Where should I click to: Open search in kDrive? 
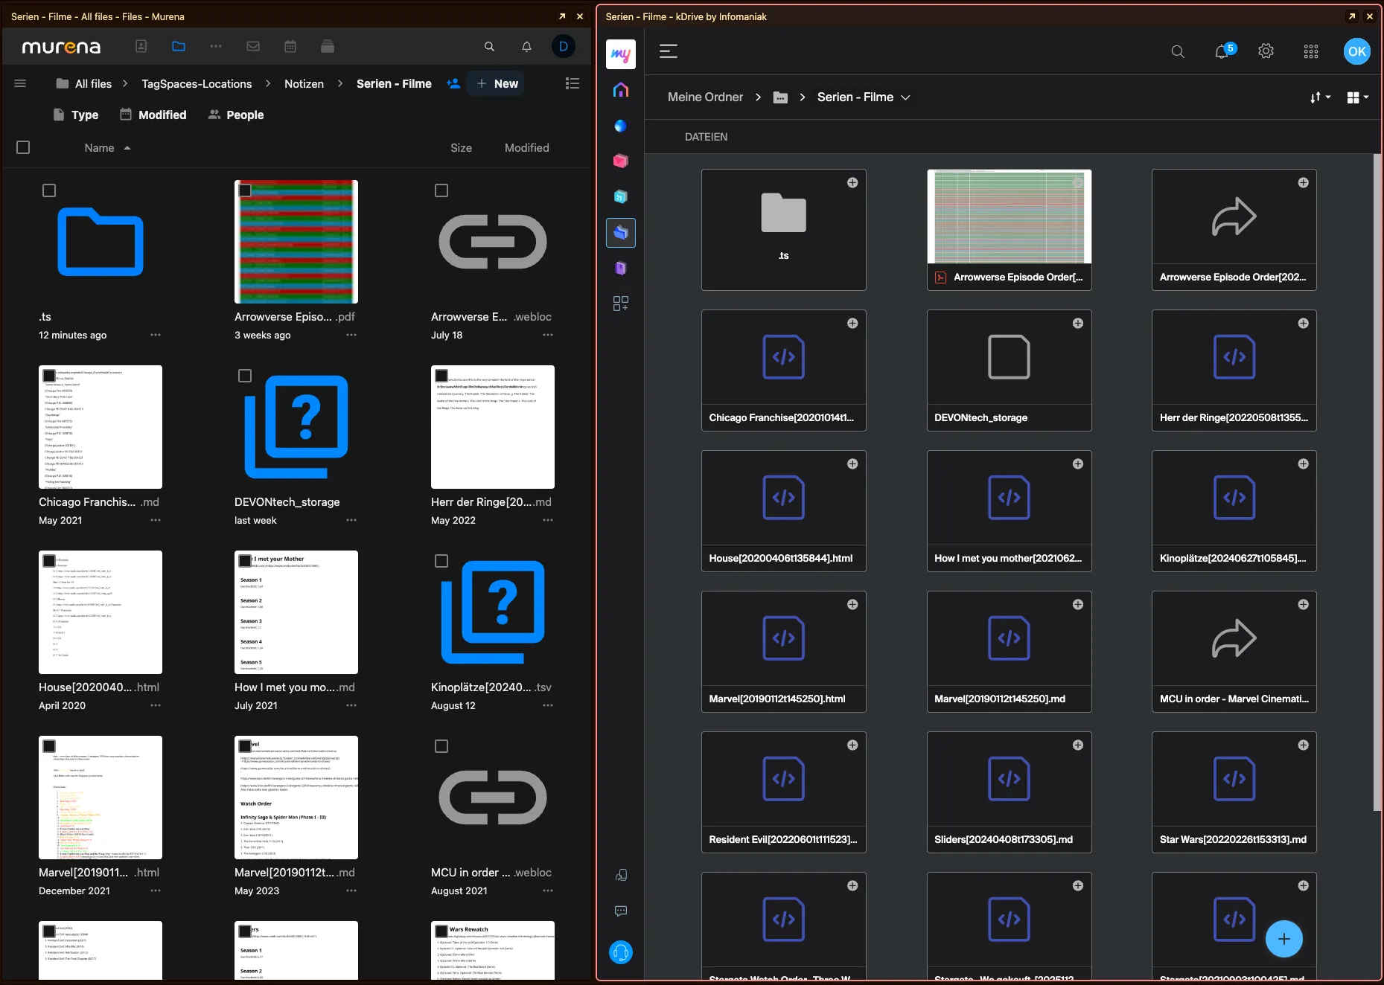pyautogui.click(x=1178, y=51)
